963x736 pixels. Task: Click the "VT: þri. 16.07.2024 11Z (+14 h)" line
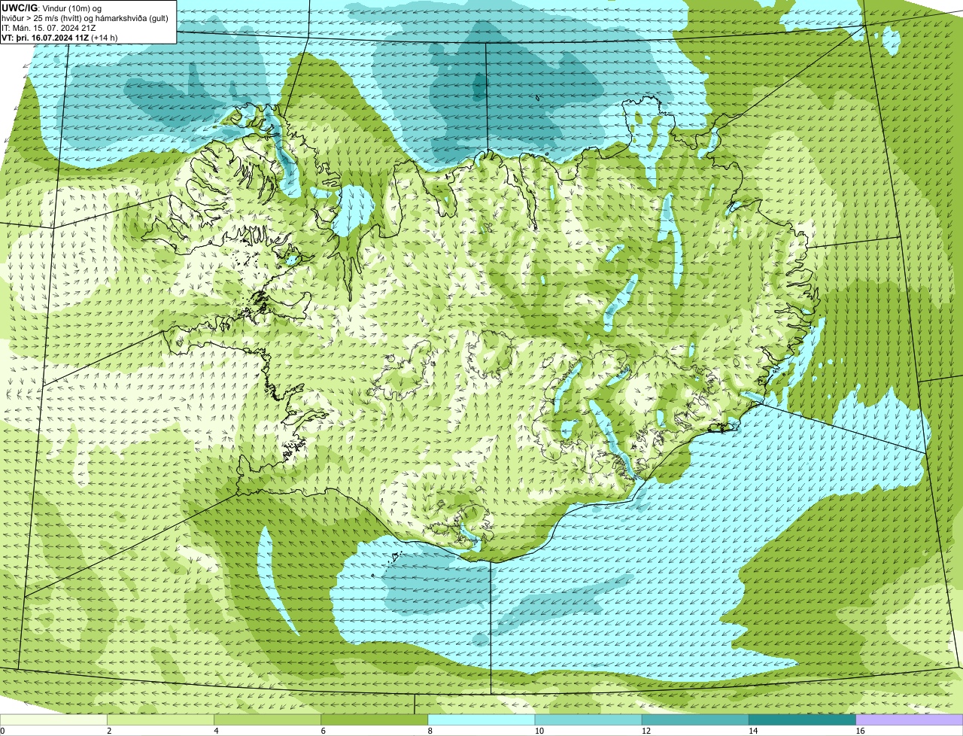(60, 37)
